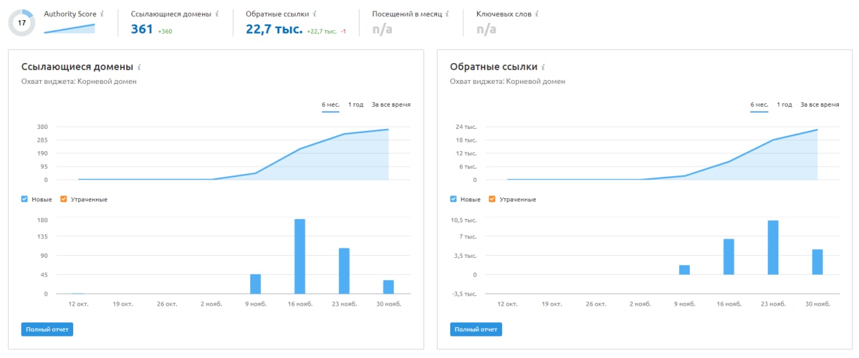Image resolution: width=859 pixels, height=358 pixels.
Task: Click the 30 нояб. bar in backlinks chart
Action: [817, 262]
